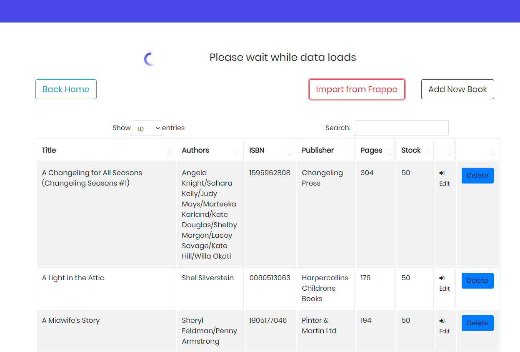Click 'Please wait while data loads' message
Image resolution: width=520 pixels, height=352 pixels.
(x=283, y=58)
